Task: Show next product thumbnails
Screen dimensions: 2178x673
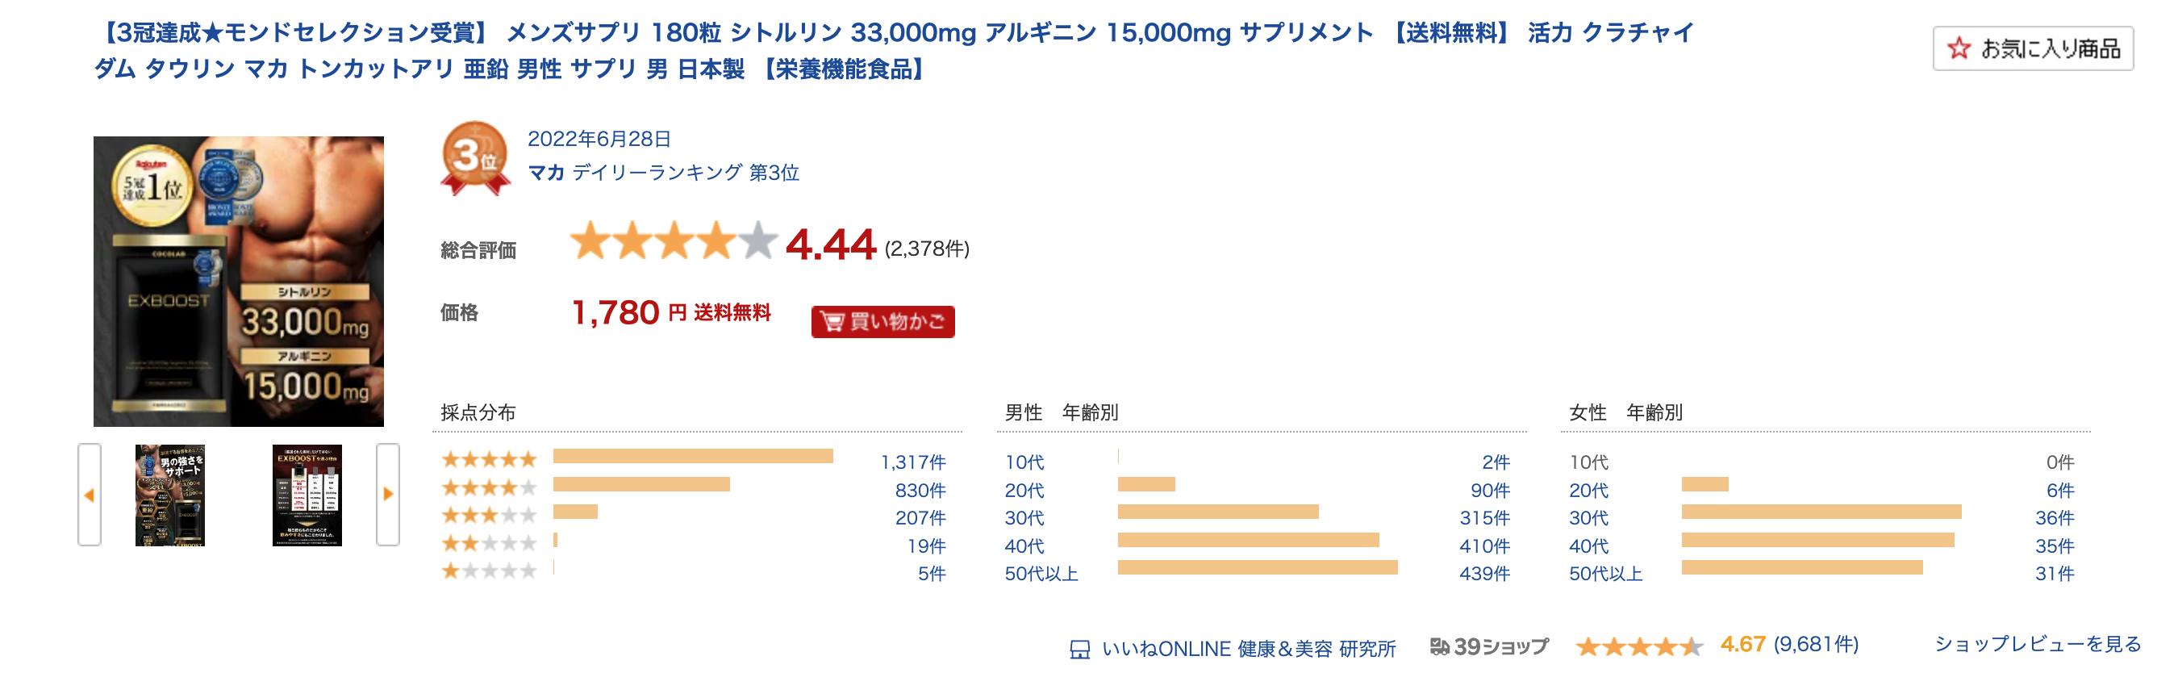Action: tap(387, 495)
